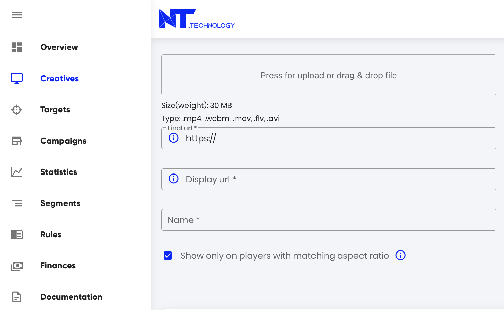Go to the Campaigns section
The width and height of the screenshot is (504, 310).
(63, 141)
